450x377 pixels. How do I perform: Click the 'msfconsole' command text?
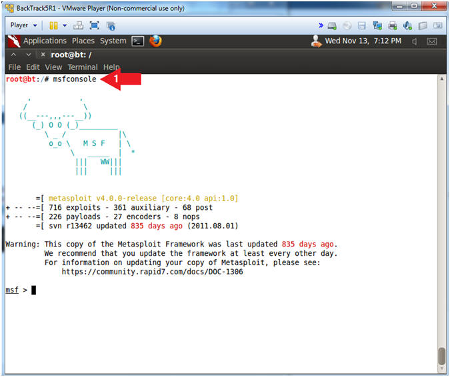point(75,79)
